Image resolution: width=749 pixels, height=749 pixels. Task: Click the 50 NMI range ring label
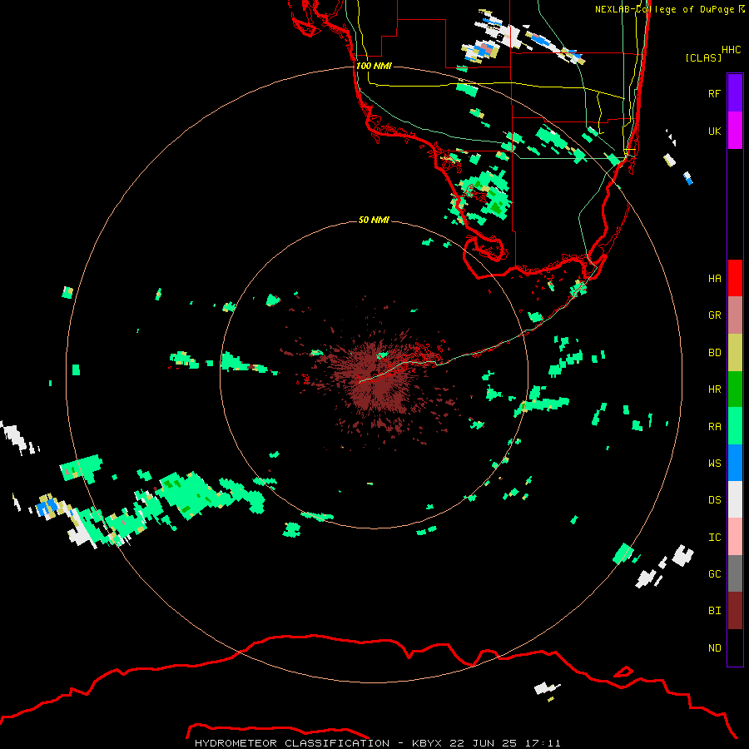(374, 221)
